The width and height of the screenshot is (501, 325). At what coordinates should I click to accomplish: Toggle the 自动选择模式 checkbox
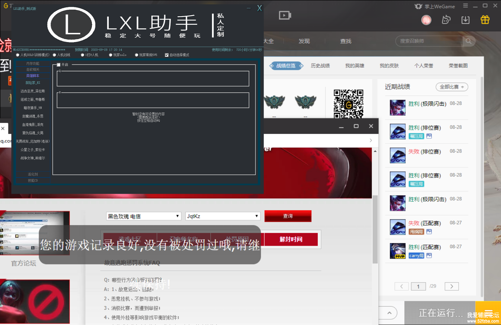click(167, 55)
